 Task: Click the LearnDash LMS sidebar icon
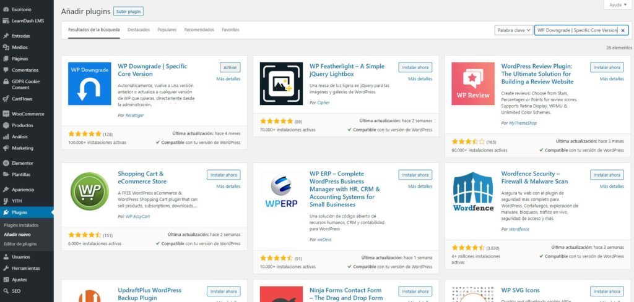[6, 20]
